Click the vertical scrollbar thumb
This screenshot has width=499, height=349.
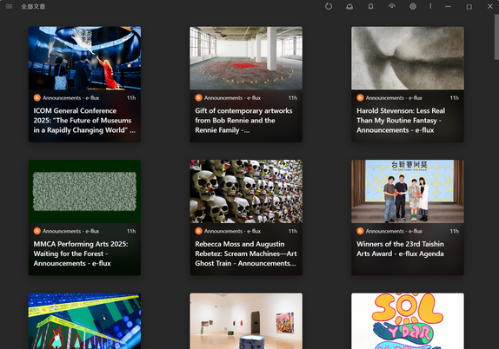(496, 36)
